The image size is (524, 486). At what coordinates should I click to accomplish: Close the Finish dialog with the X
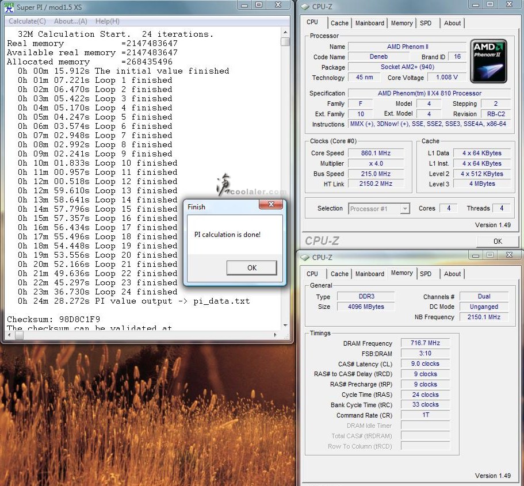coord(271,204)
